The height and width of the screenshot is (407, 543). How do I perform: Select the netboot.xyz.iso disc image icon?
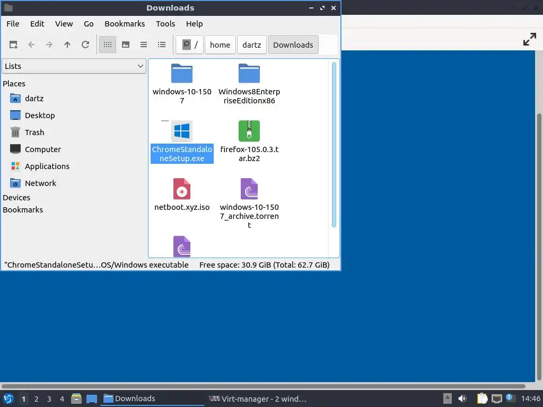[182, 189]
